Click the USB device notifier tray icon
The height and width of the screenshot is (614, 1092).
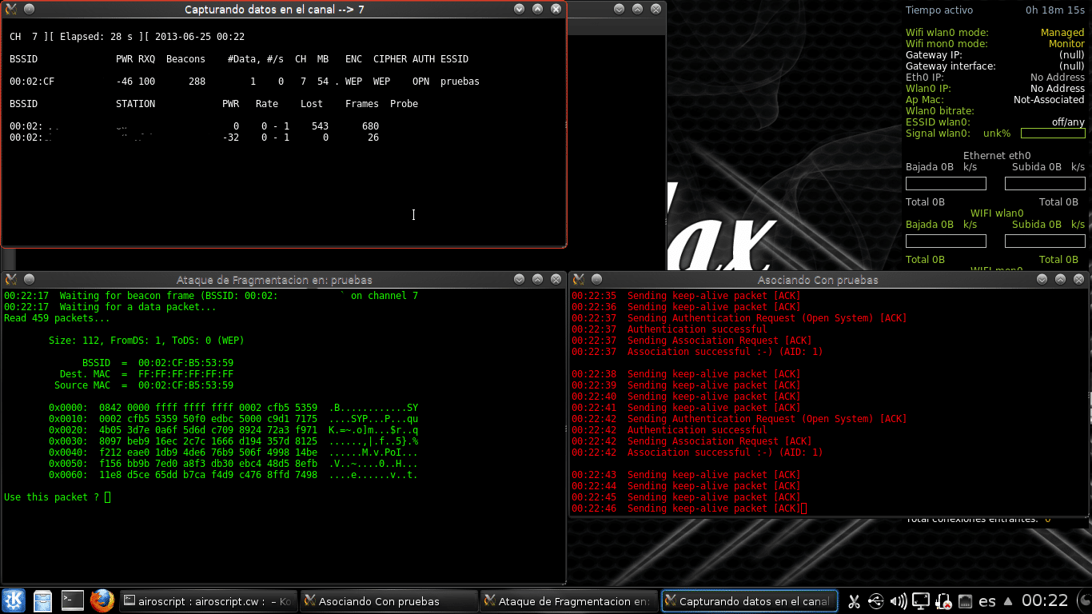(x=875, y=600)
